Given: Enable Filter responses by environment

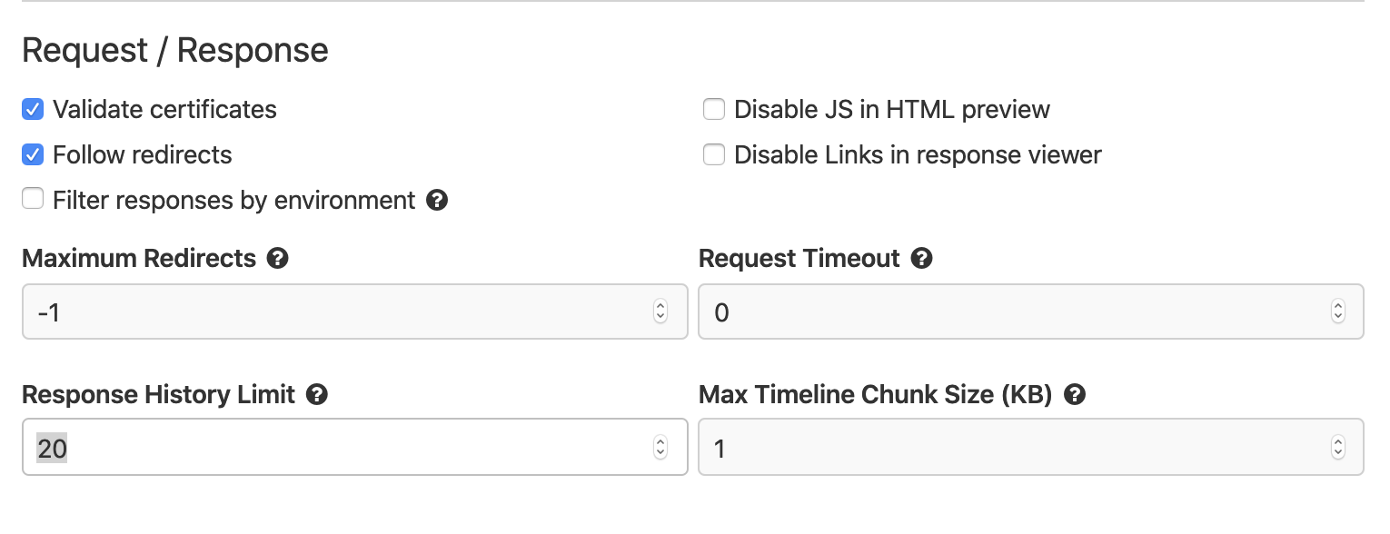Looking at the screenshot, I should tap(33, 198).
